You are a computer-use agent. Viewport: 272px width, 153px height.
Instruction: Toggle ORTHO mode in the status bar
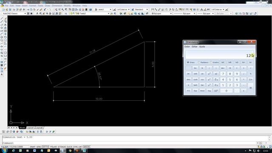(45, 147)
